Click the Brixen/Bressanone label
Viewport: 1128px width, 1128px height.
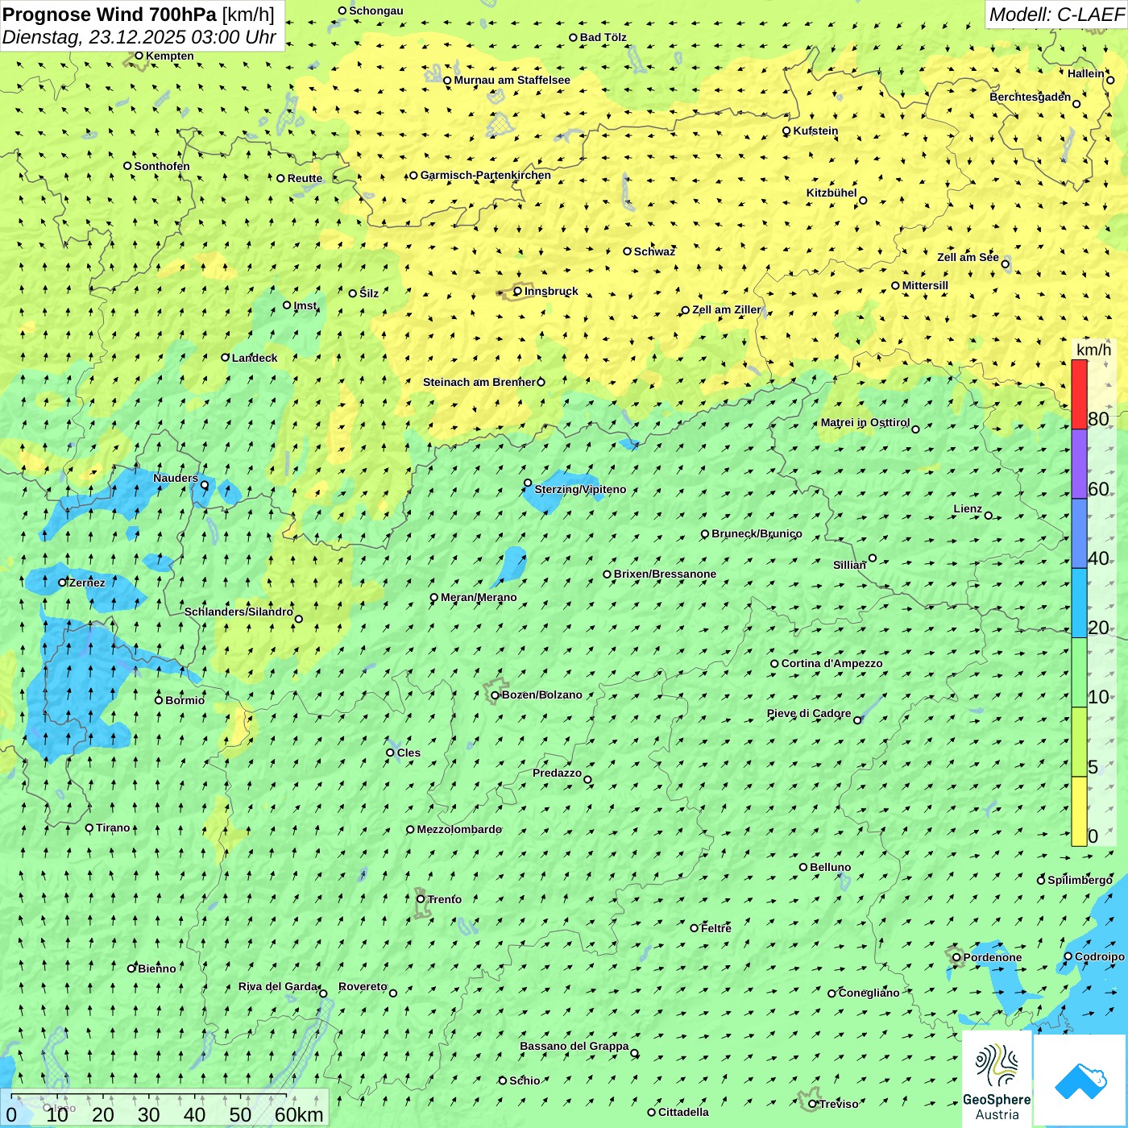click(665, 574)
